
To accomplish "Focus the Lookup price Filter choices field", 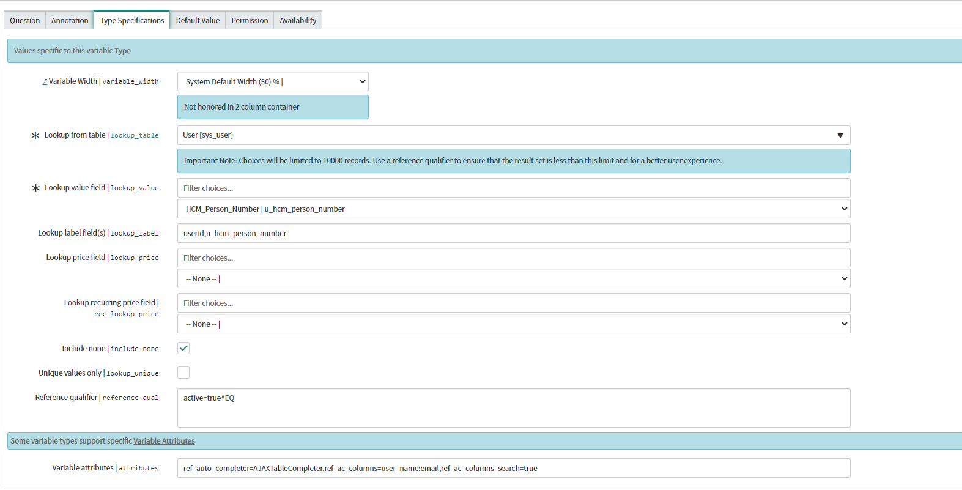I will click(x=514, y=258).
